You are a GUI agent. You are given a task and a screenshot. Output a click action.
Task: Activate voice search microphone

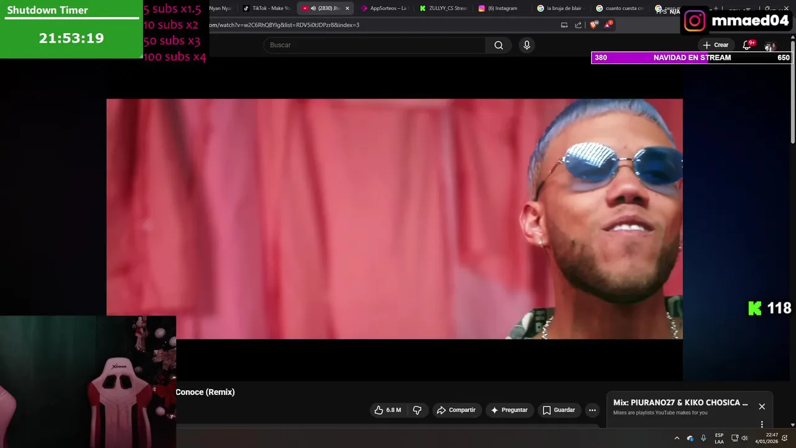[x=527, y=45]
